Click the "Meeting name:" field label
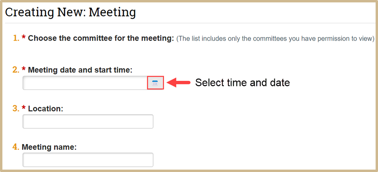 tap(49, 147)
